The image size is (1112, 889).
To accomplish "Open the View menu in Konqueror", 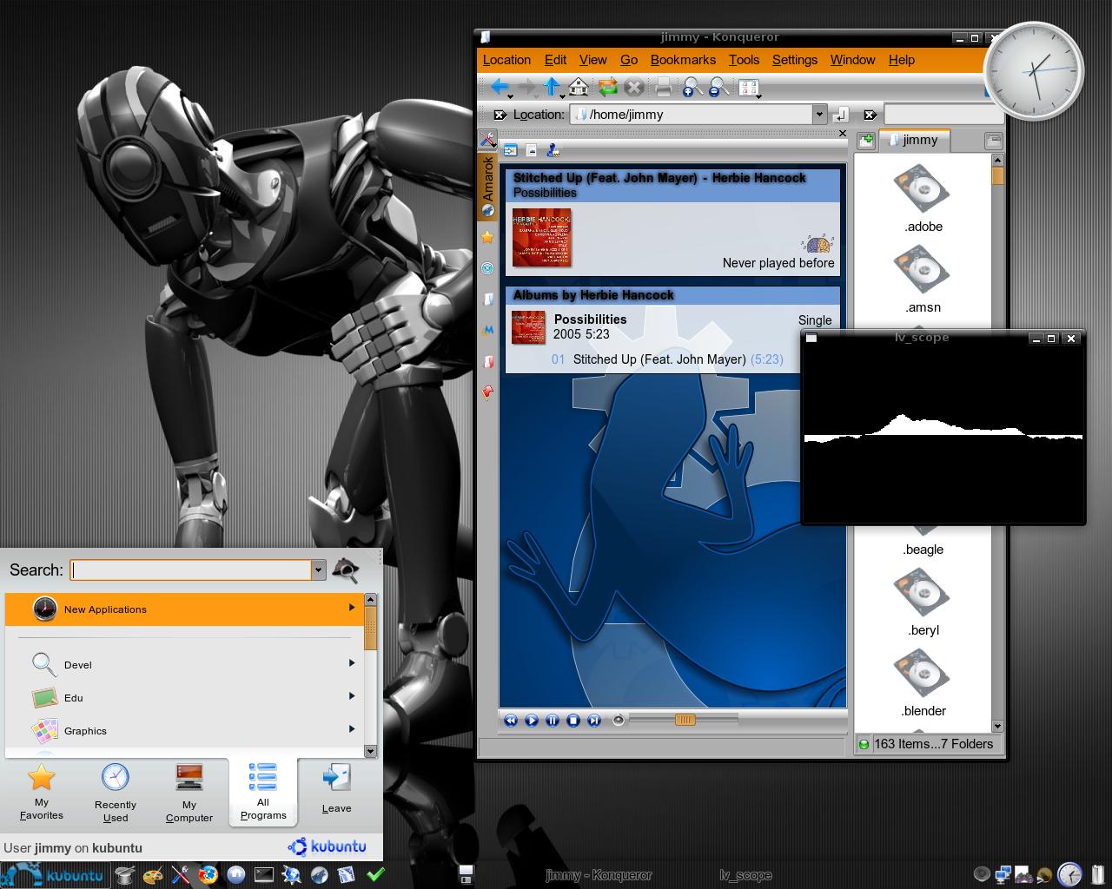I will pos(592,60).
